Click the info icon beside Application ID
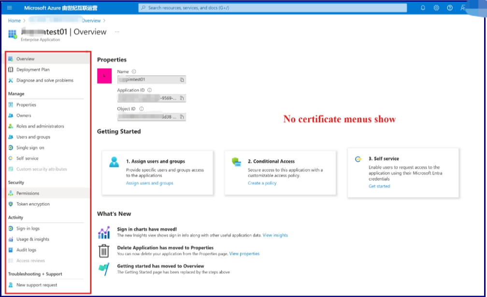The width and height of the screenshot is (487, 297). pyautogui.click(x=150, y=90)
